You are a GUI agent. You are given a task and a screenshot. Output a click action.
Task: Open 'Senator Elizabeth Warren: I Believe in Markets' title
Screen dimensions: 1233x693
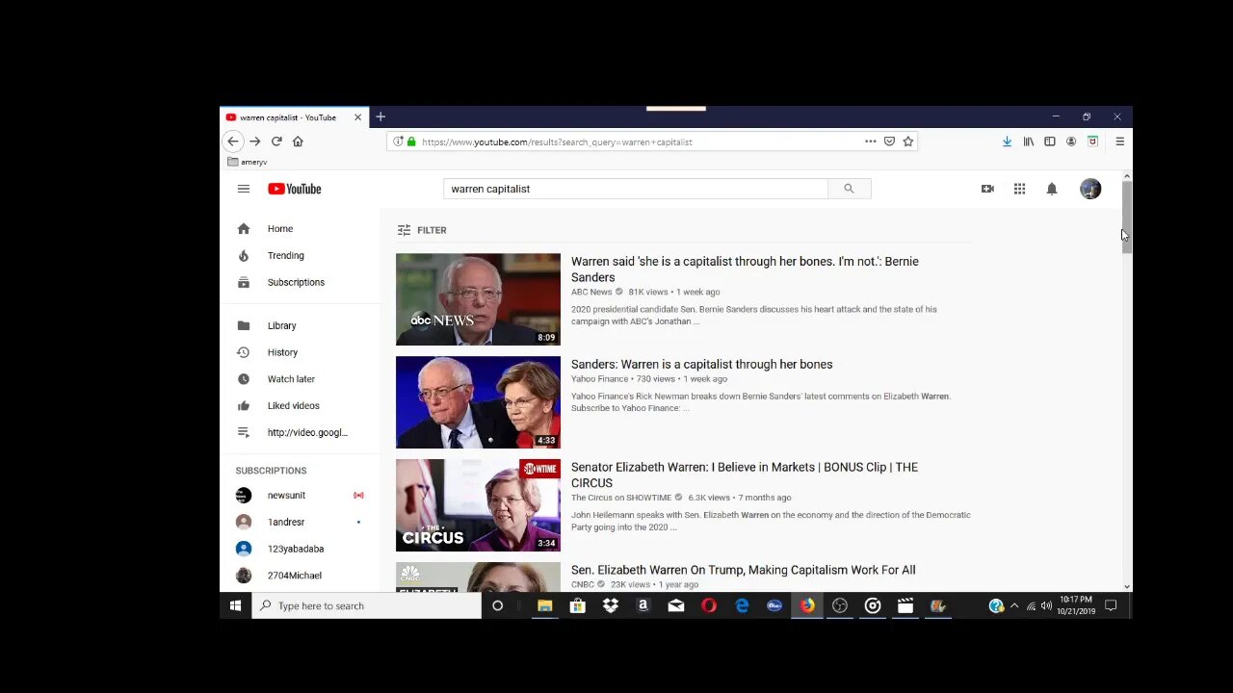[x=745, y=475]
